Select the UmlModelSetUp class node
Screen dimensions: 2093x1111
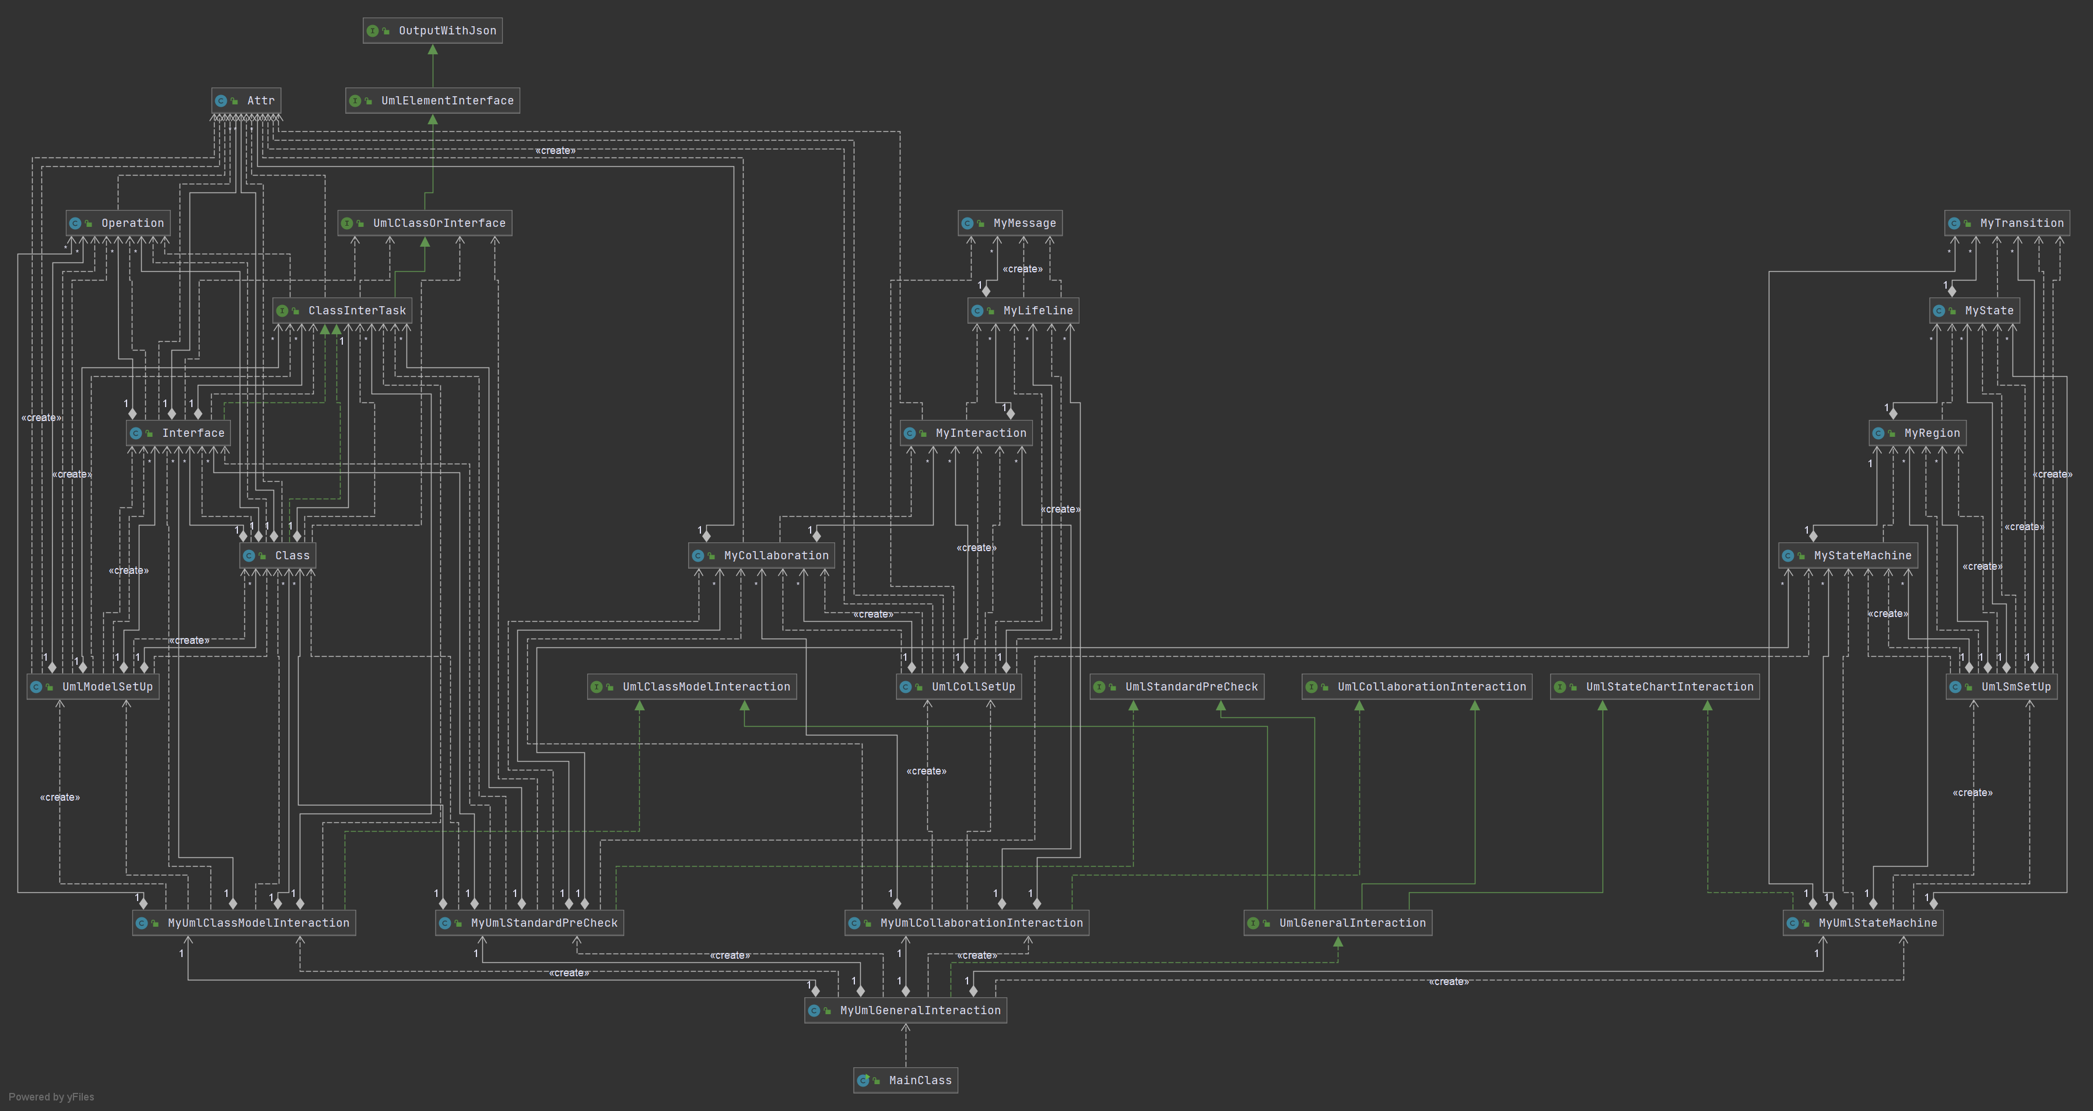[107, 687]
